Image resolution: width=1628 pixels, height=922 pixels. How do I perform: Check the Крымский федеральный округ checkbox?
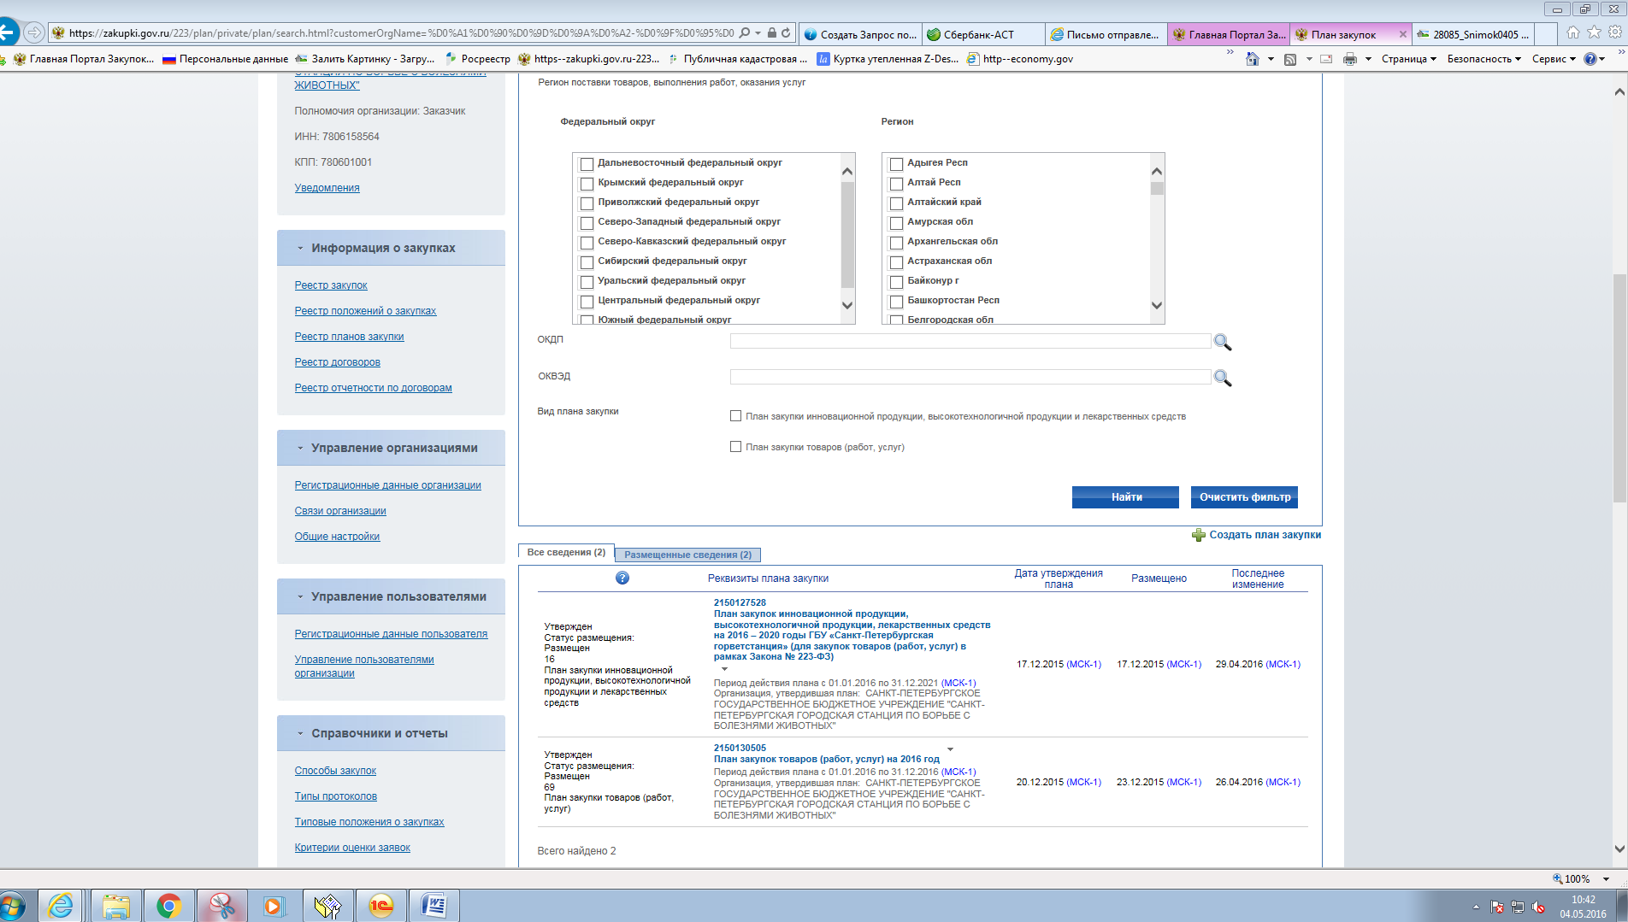[x=587, y=184]
